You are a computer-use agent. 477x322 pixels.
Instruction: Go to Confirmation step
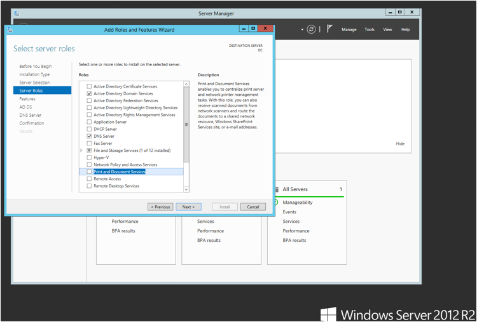[32, 123]
